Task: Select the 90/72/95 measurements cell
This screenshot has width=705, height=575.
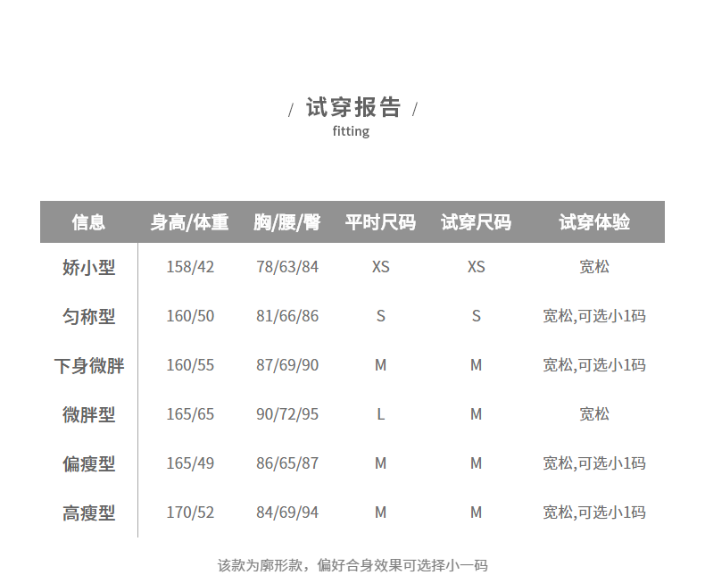Action: click(x=286, y=414)
